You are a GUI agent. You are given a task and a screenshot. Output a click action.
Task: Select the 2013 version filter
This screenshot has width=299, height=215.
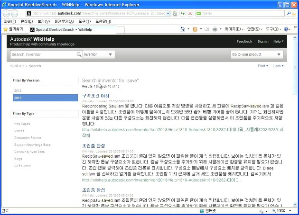tap(46, 98)
